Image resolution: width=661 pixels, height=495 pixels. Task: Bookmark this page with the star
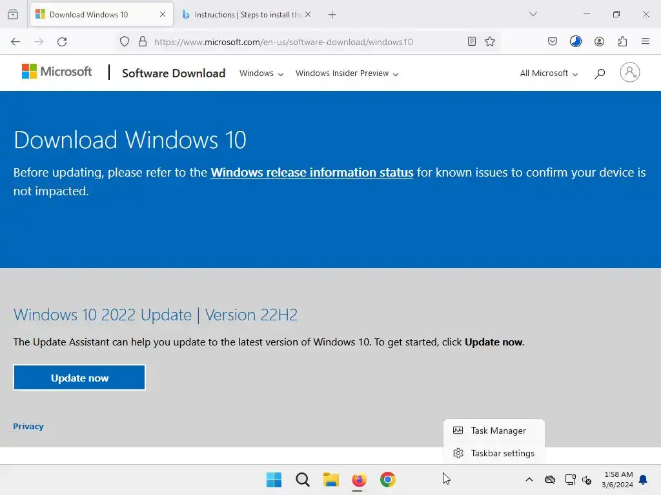(490, 41)
